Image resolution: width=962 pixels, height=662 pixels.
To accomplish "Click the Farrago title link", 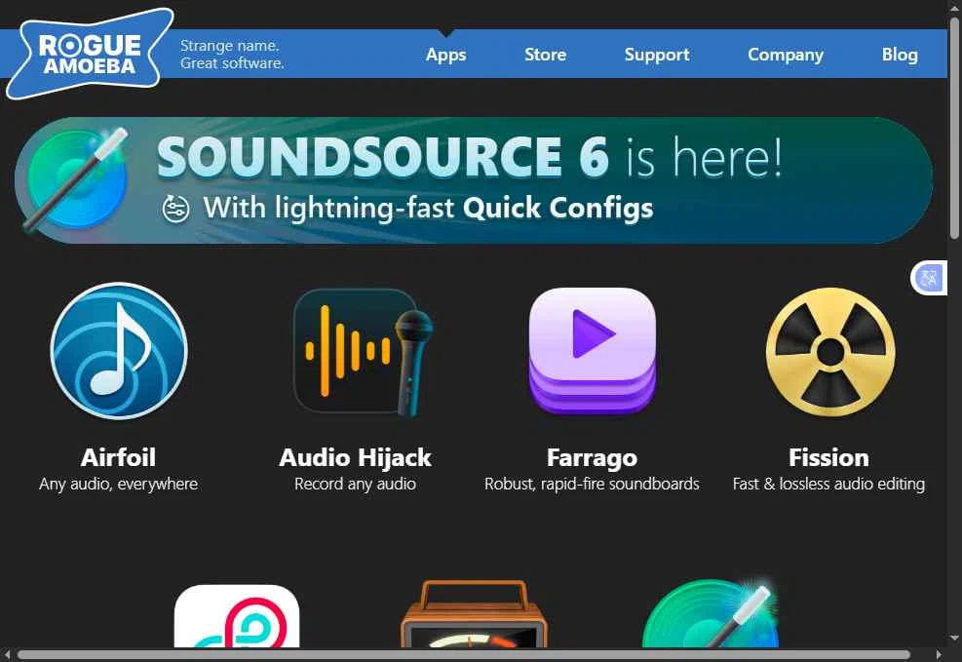I will 592,458.
